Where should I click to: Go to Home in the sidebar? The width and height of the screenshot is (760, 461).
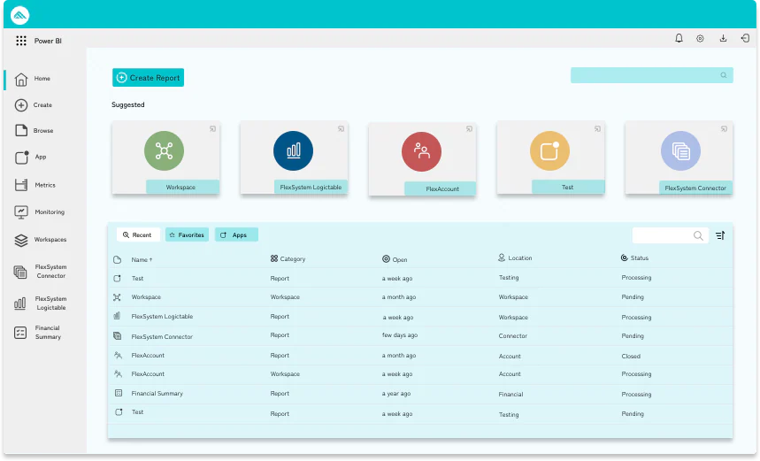coord(33,79)
